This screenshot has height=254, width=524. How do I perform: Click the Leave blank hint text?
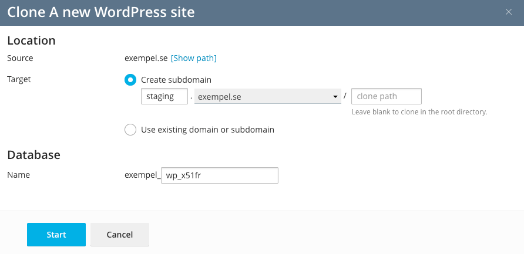419,111
